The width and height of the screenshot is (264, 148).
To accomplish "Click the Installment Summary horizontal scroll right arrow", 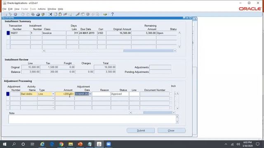I will tap(175, 51).
